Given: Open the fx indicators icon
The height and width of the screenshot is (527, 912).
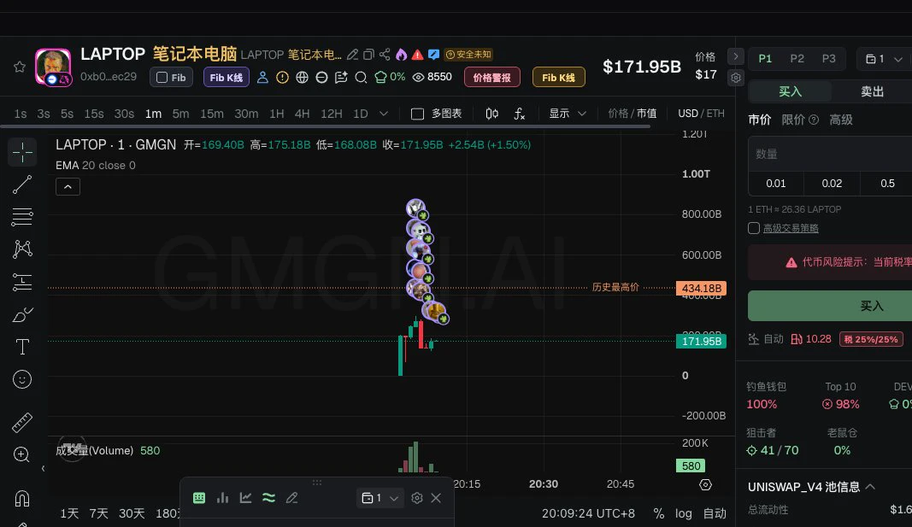Looking at the screenshot, I should [520, 114].
